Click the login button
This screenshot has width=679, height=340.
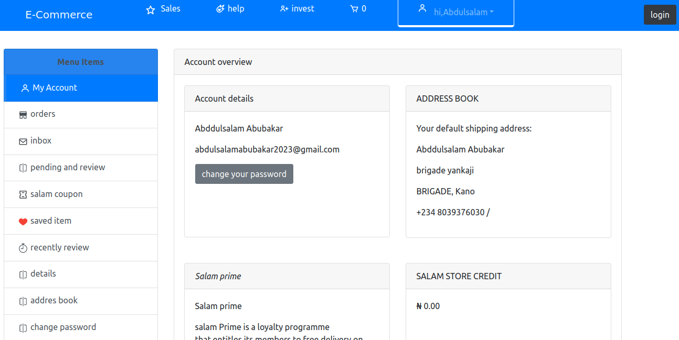[660, 15]
